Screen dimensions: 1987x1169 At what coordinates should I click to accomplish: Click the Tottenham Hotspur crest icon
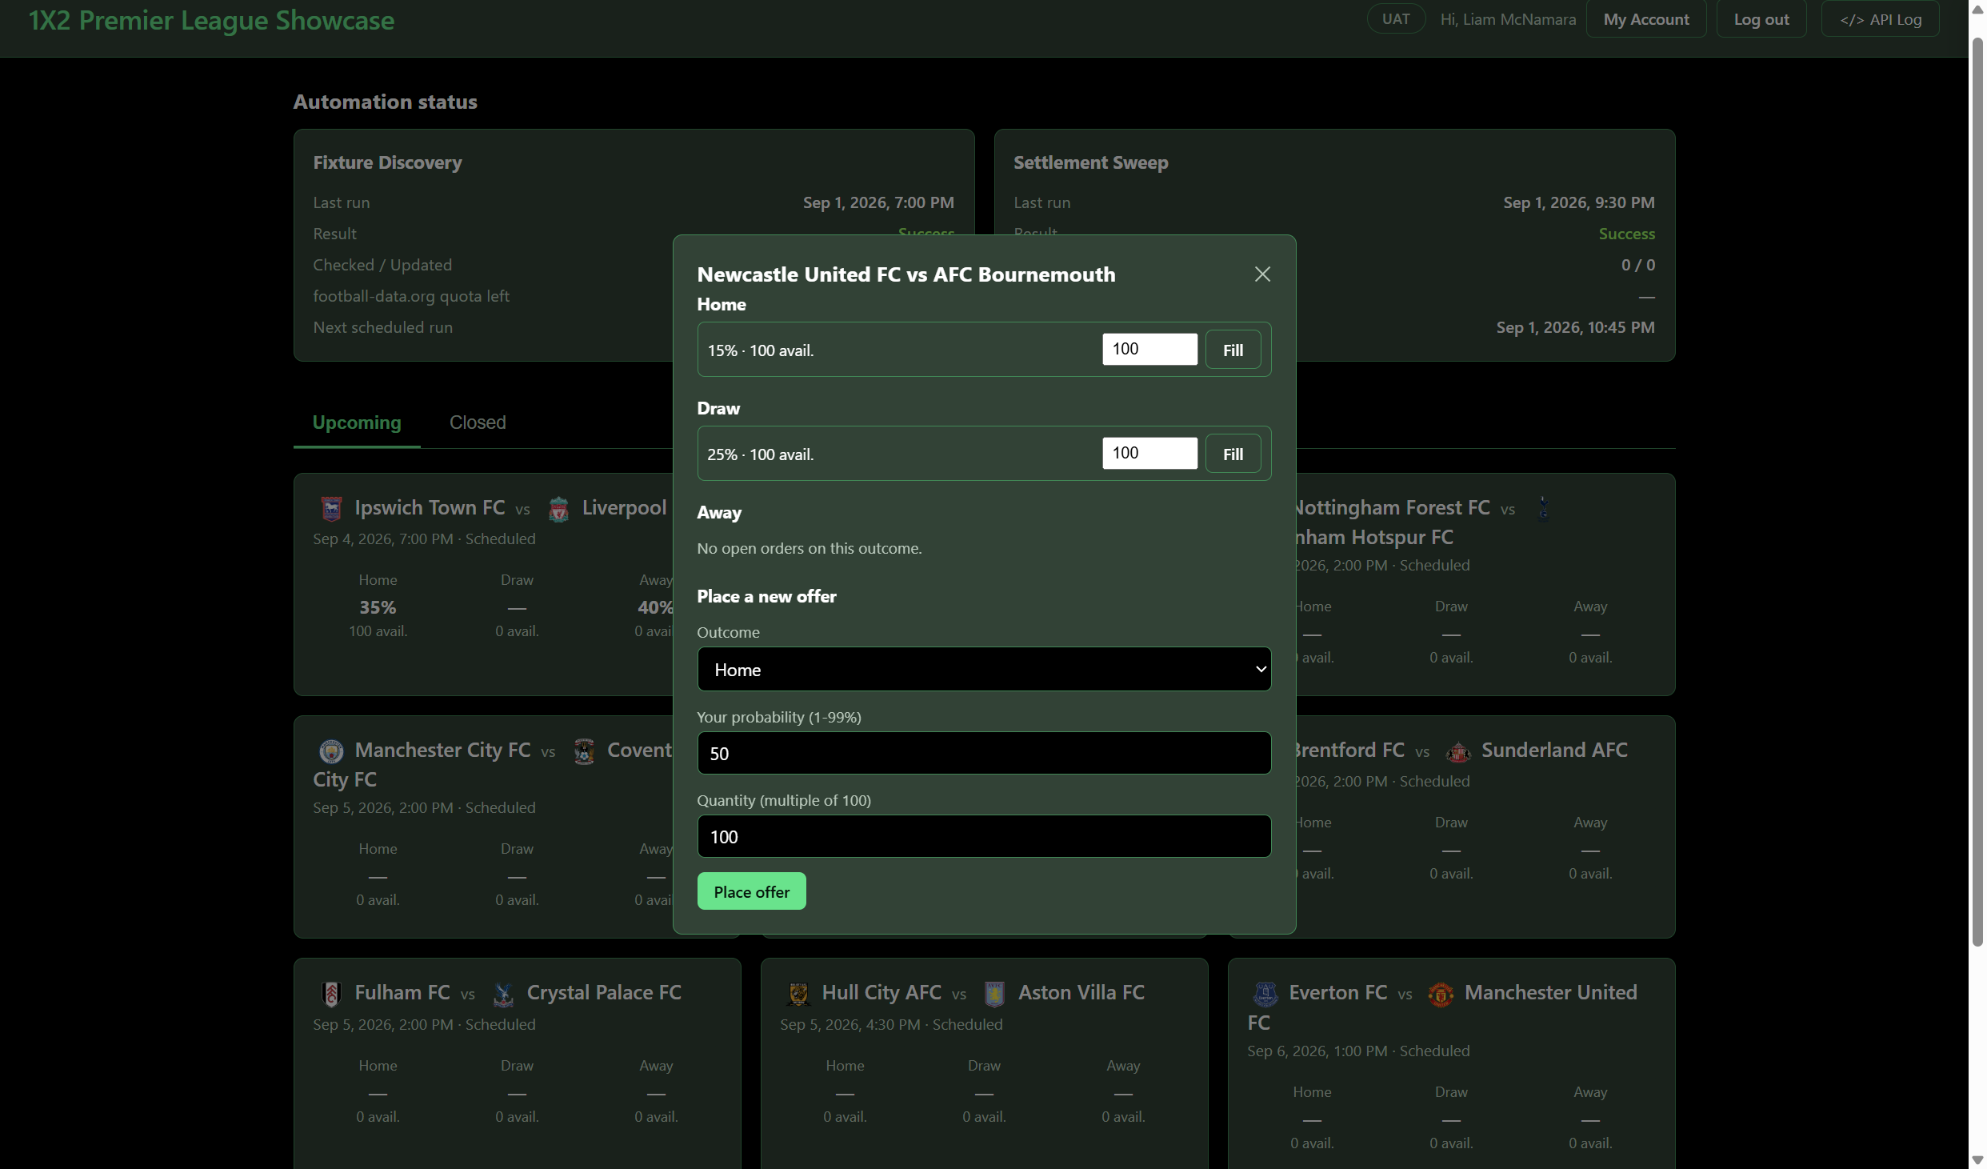pos(1544,509)
